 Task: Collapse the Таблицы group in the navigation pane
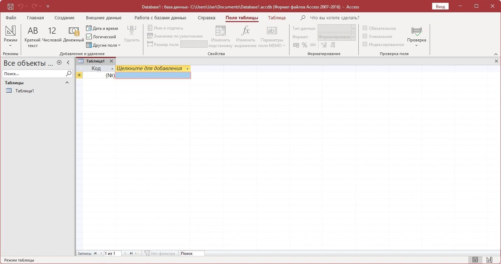(67, 82)
